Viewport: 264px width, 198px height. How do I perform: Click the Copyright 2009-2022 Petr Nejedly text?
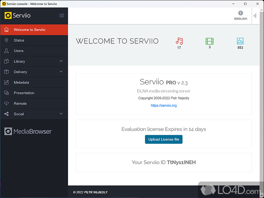[x=164, y=98]
